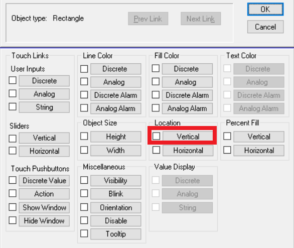Tick User Inputs Discrete checkbox

[13, 80]
